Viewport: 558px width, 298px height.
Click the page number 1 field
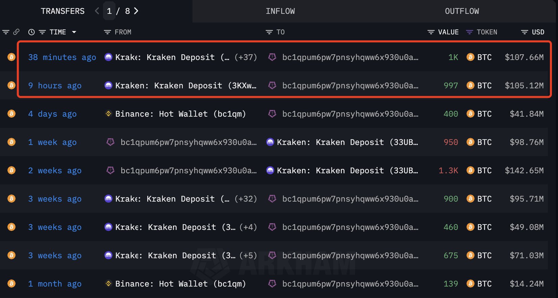click(x=109, y=11)
